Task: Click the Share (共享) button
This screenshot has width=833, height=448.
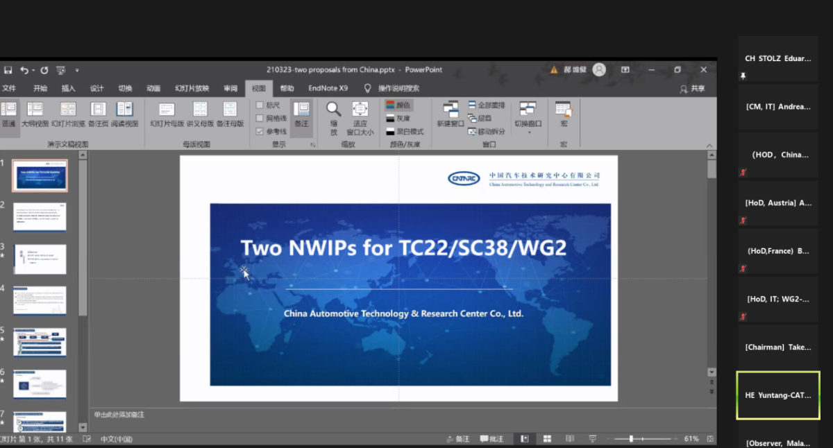Action: [692, 89]
